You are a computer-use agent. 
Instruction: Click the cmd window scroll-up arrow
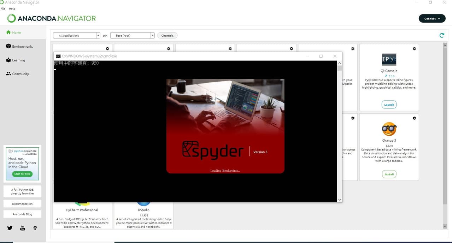coord(340,63)
